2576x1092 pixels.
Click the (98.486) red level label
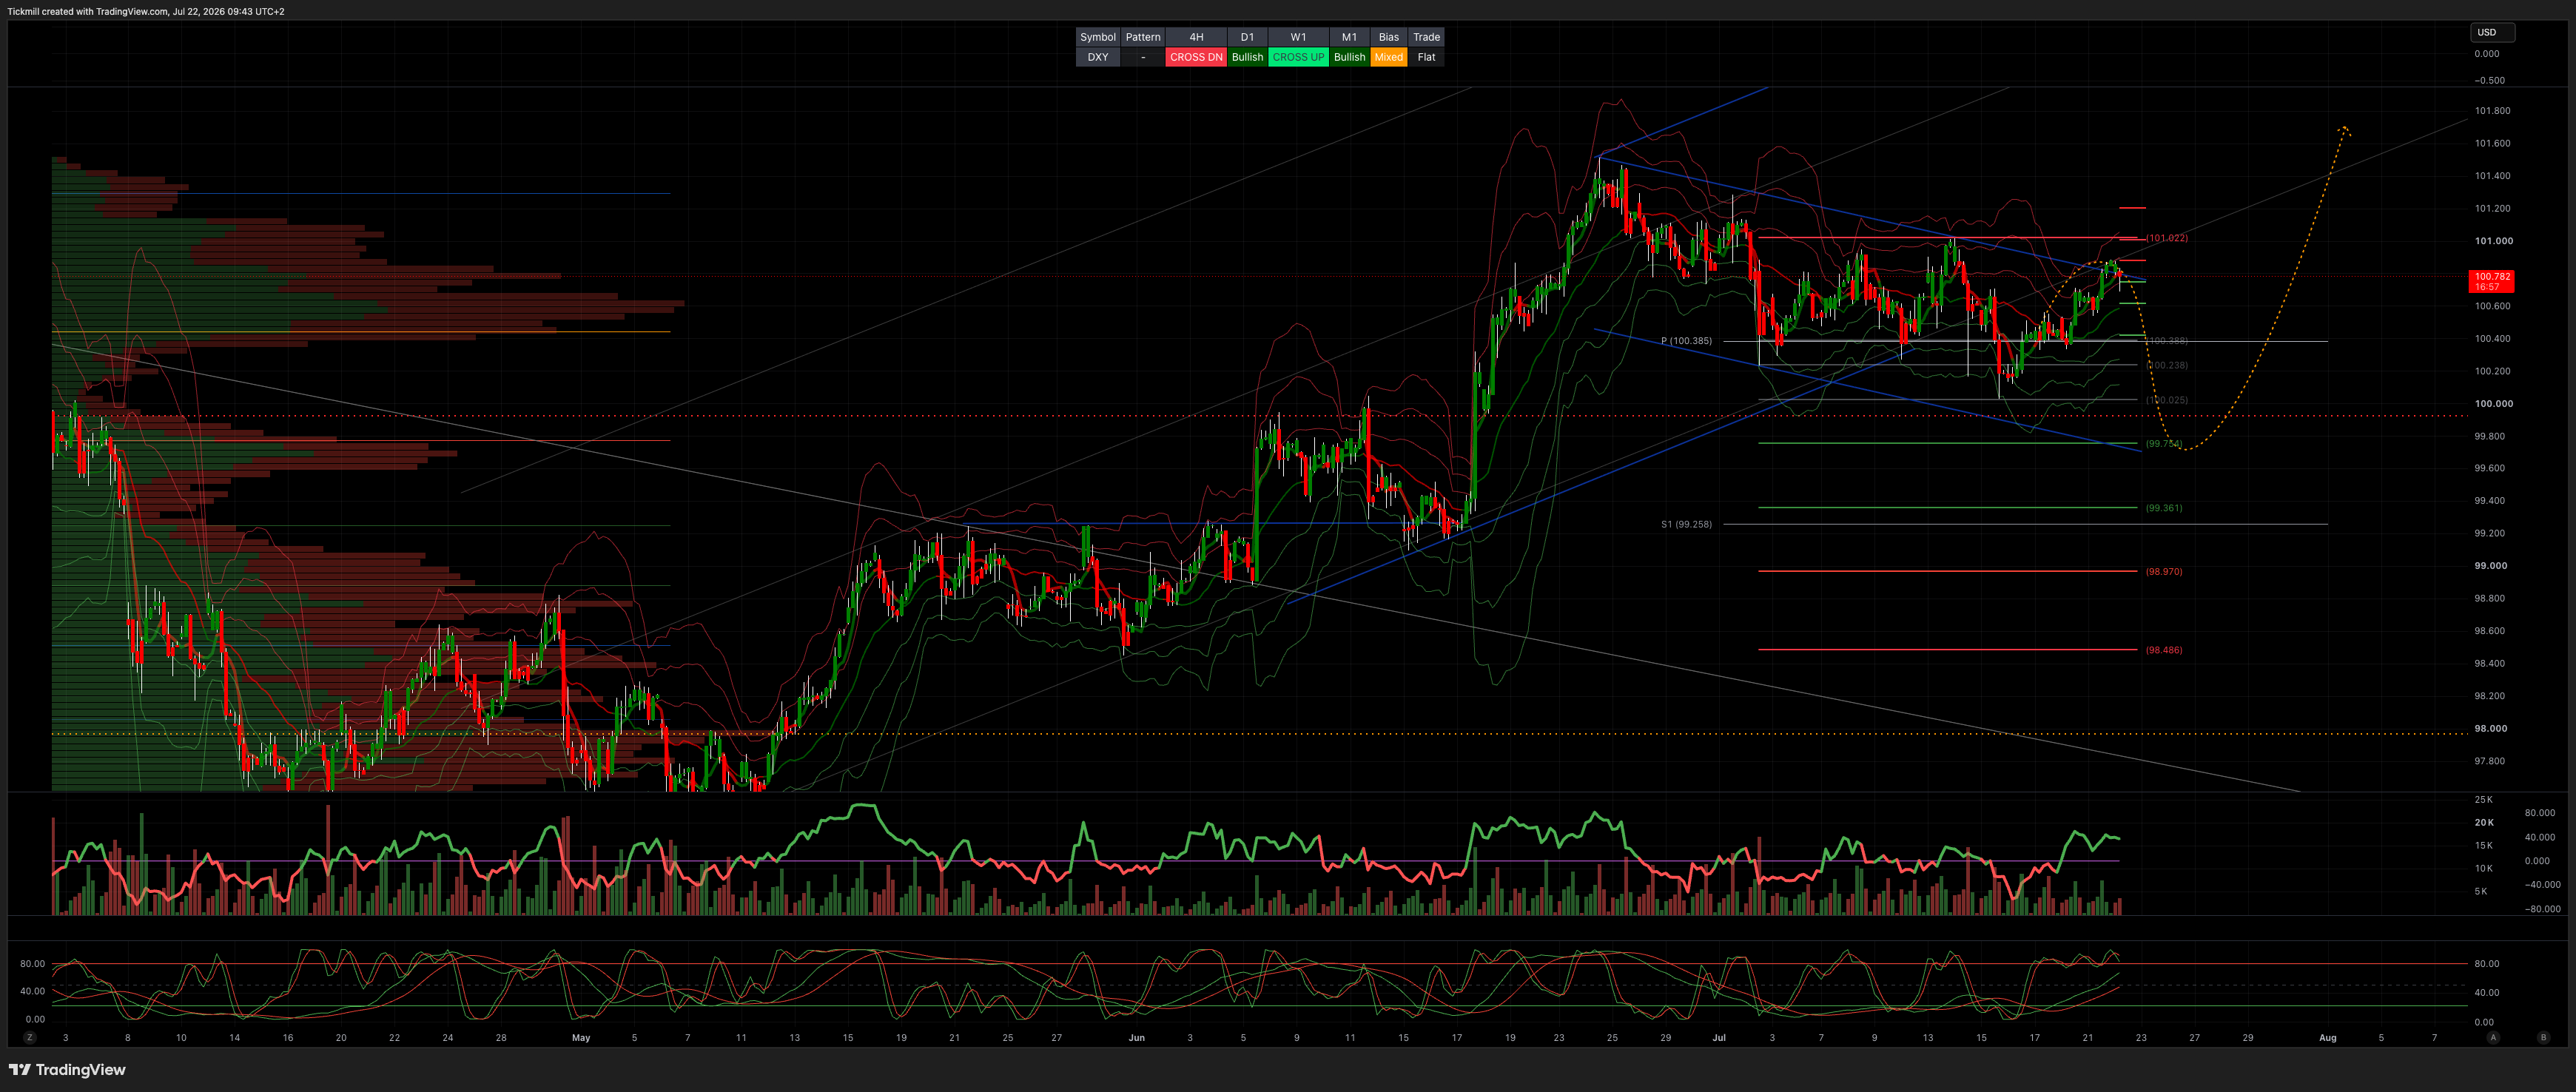coord(2164,650)
